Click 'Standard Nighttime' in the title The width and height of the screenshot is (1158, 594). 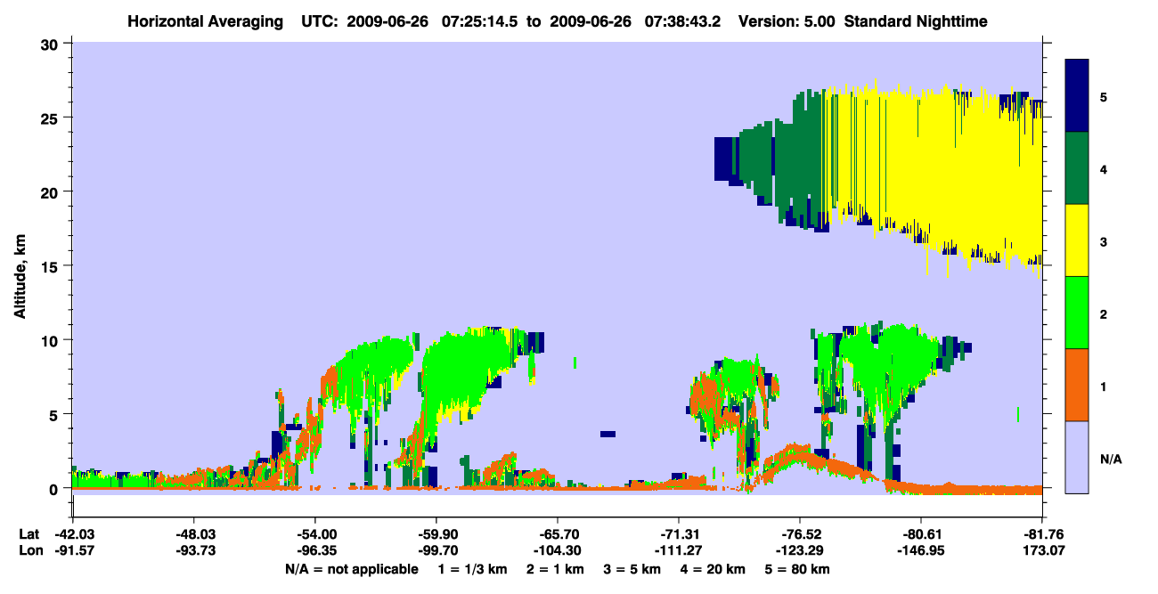(914, 20)
